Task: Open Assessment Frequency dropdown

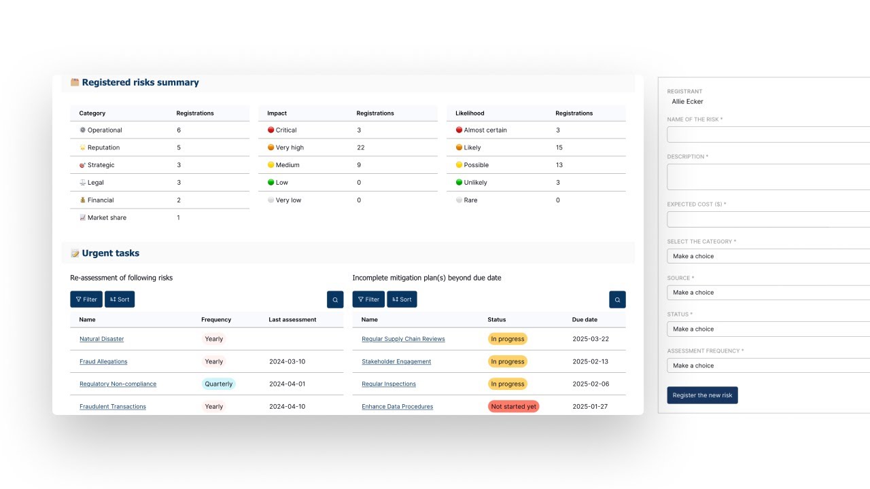Action: (x=769, y=365)
